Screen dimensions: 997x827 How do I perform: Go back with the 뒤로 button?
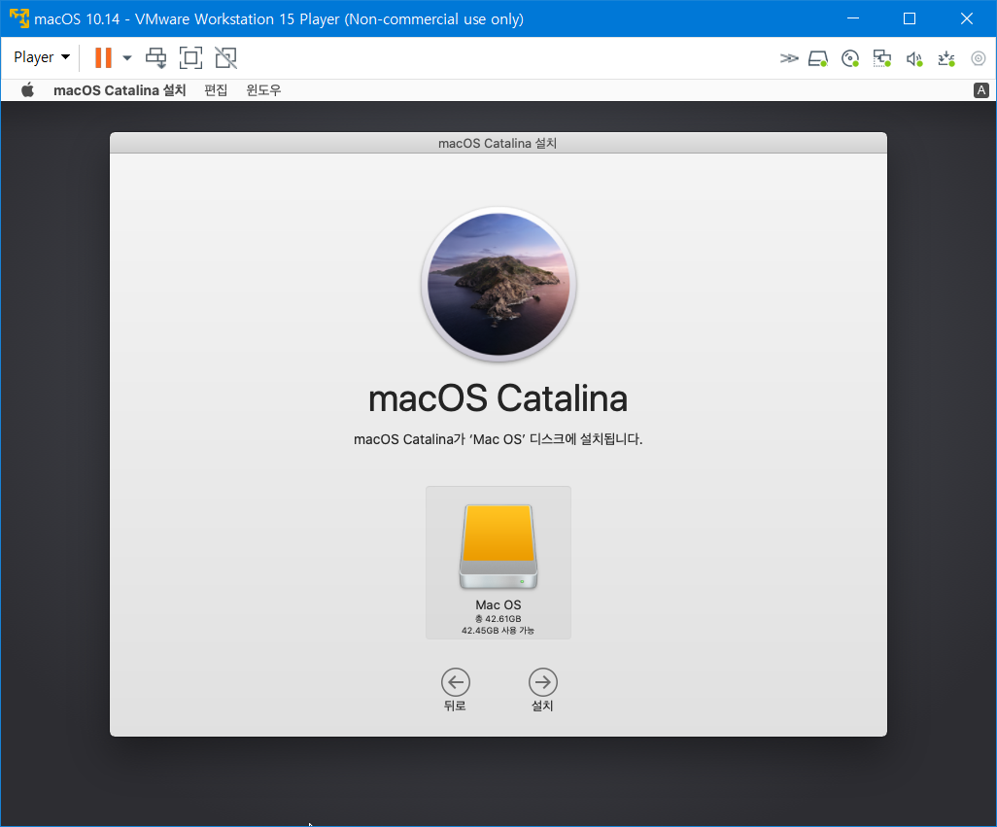[x=456, y=690]
